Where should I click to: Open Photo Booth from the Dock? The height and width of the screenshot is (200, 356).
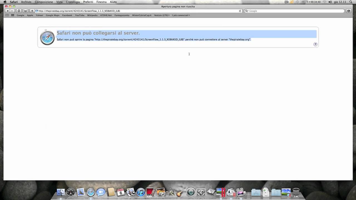(x=151, y=192)
